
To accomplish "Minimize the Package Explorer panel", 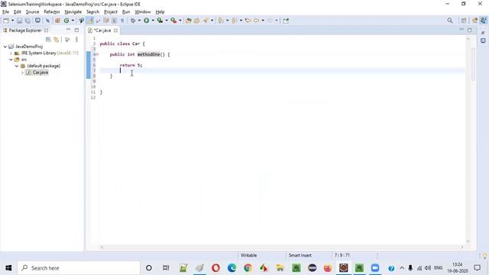I will [68, 30].
